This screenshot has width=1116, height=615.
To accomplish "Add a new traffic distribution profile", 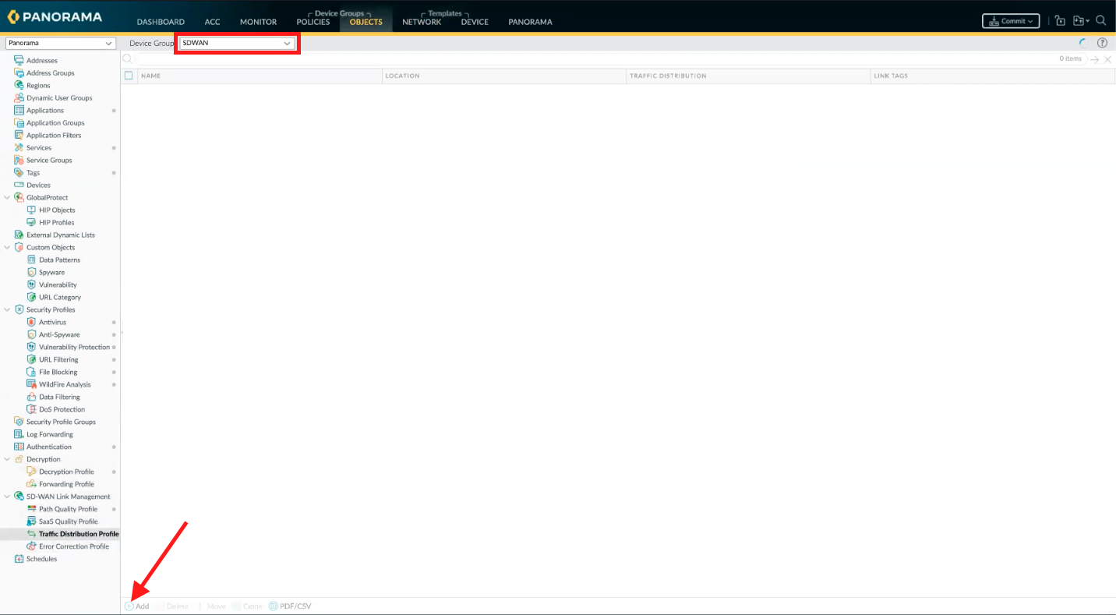I will pos(136,606).
